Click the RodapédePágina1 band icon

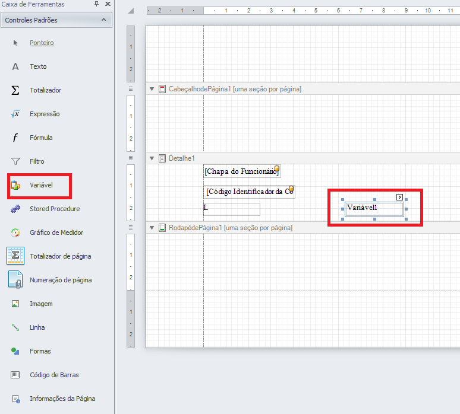[162, 228]
